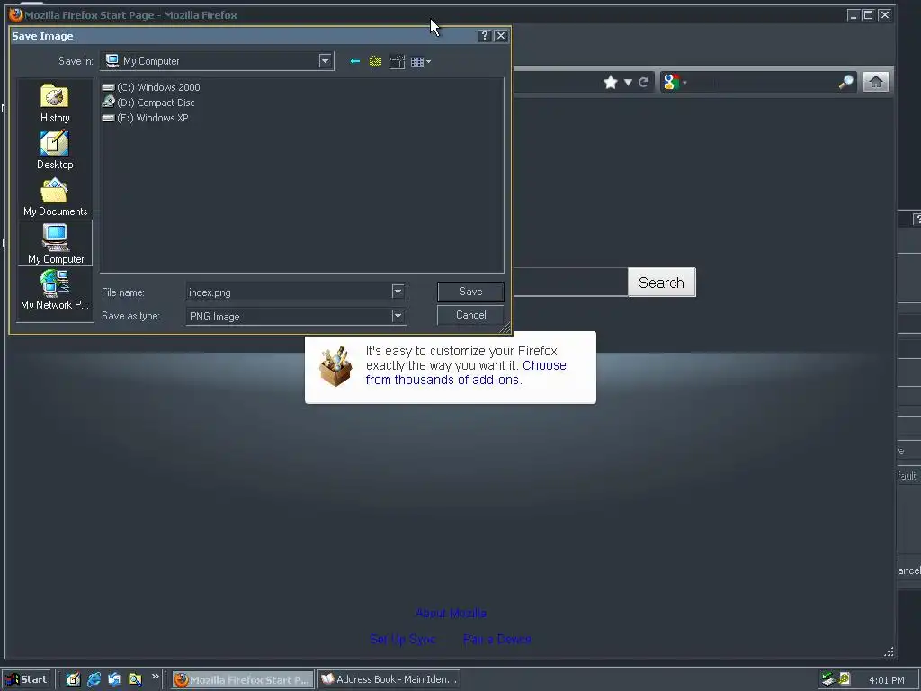Bookmark this page with the star icon

pyautogui.click(x=611, y=82)
